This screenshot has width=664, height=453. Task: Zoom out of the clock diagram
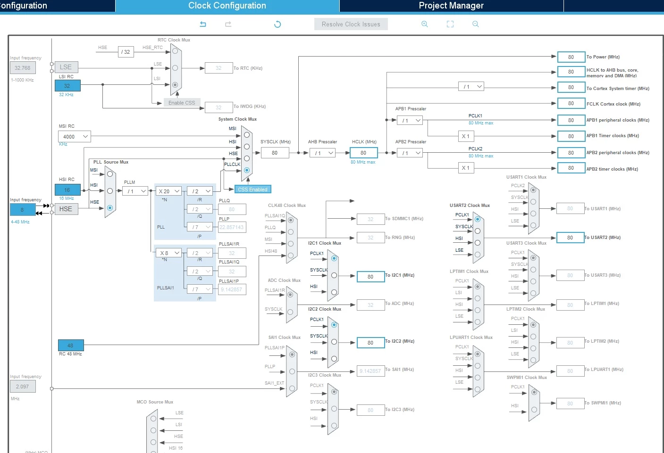tap(476, 24)
